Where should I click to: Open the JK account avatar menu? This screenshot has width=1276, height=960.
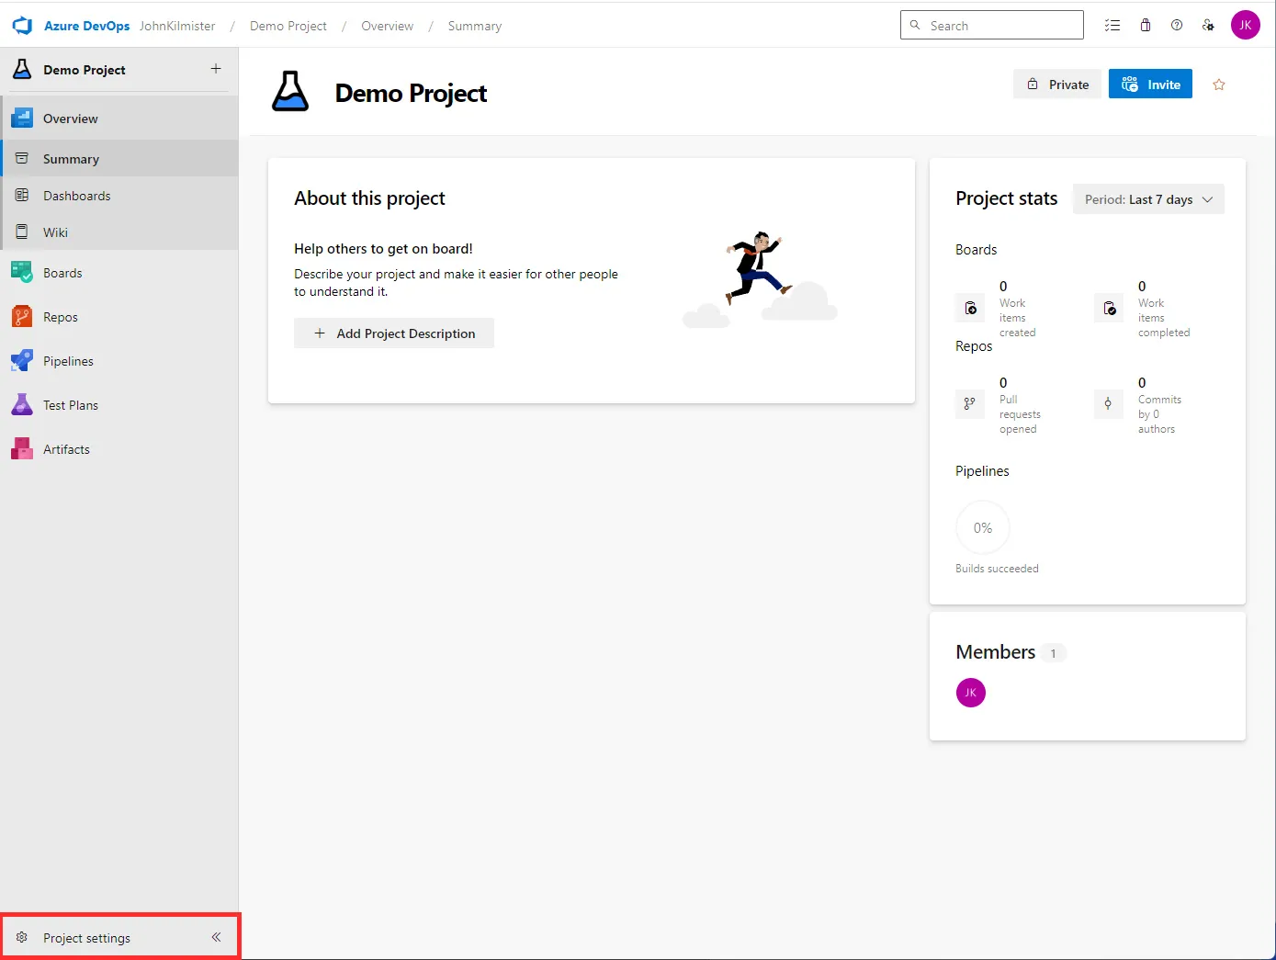pyautogui.click(x=1246, y=25)
